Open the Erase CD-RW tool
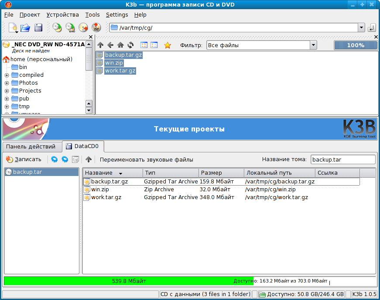The height and width of the screenshot is (300, 380). 83,28
